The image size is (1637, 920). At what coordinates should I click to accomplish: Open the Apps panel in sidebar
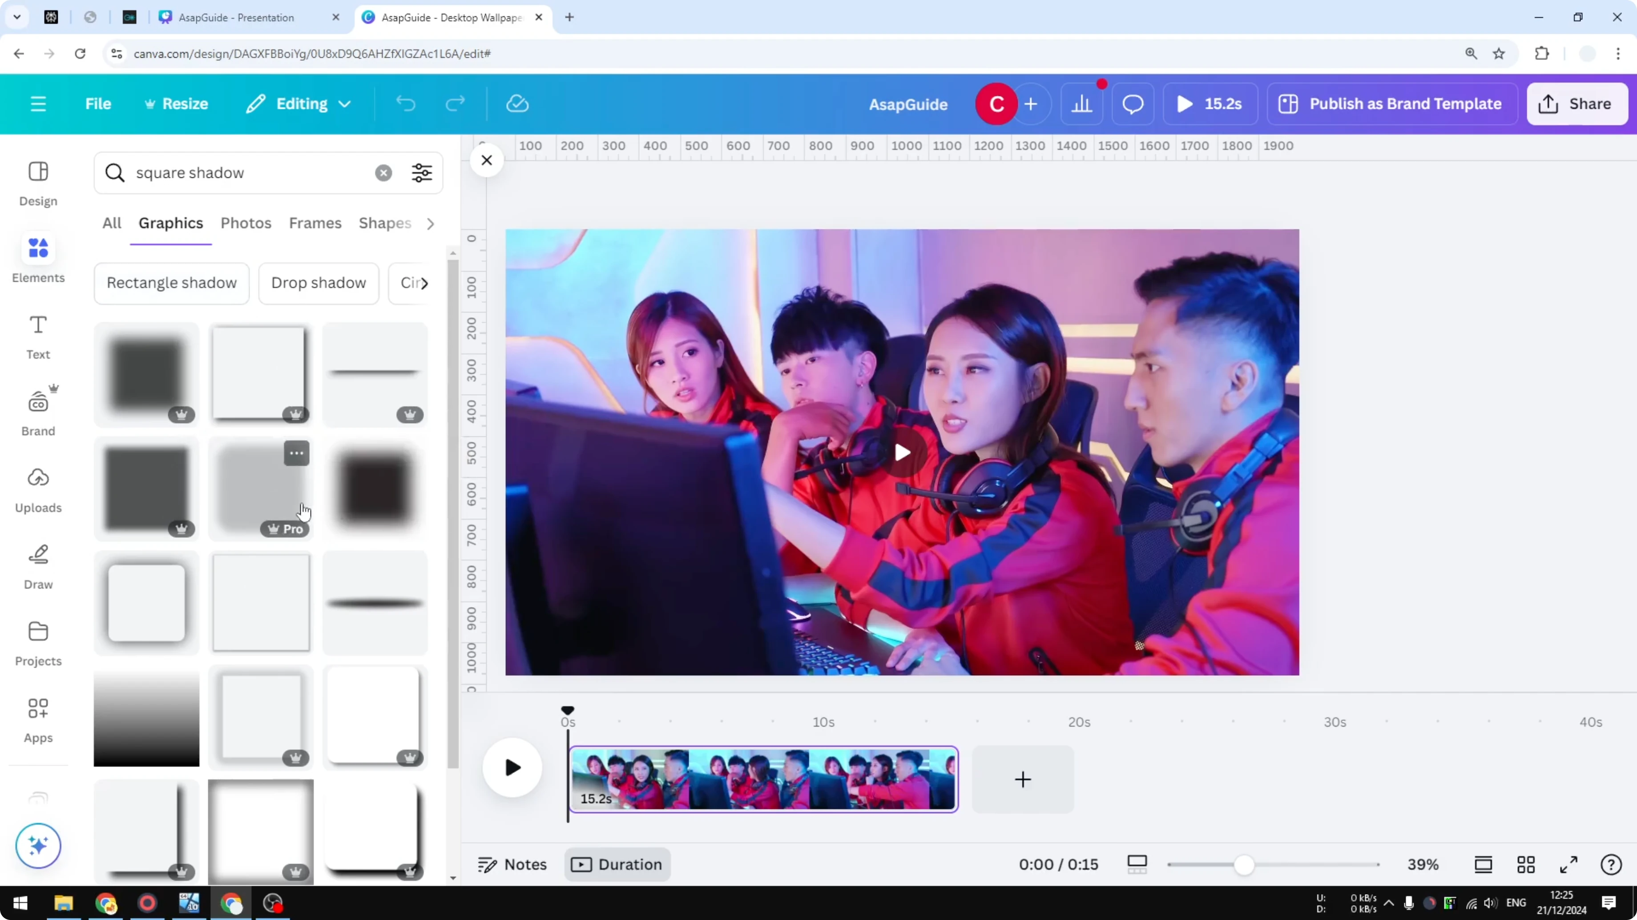pyautogui.click(x=37, y=718)
